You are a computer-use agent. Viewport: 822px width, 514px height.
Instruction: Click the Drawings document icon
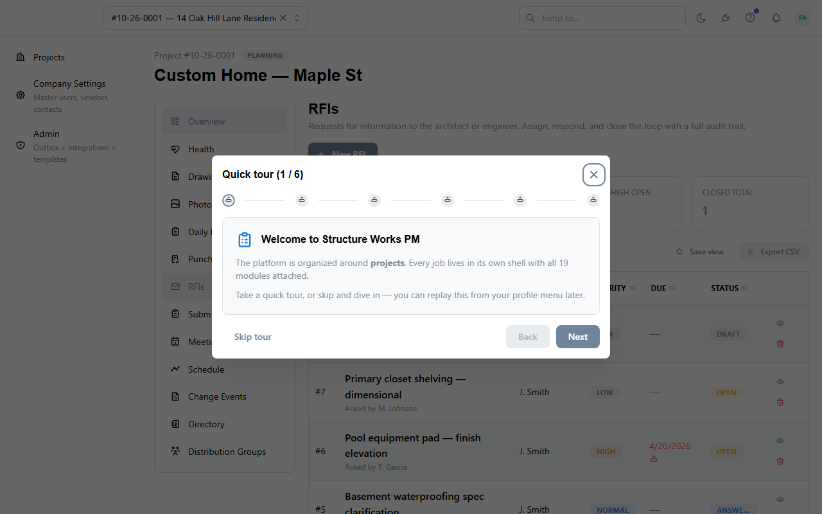coord(175,176)
